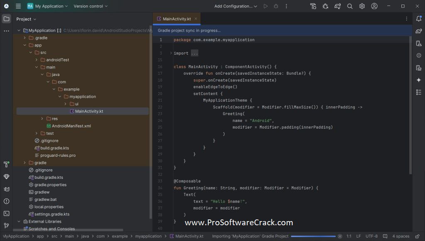
Task: Click the project tree vertical scrollbar
Action: tap(151, 122)
